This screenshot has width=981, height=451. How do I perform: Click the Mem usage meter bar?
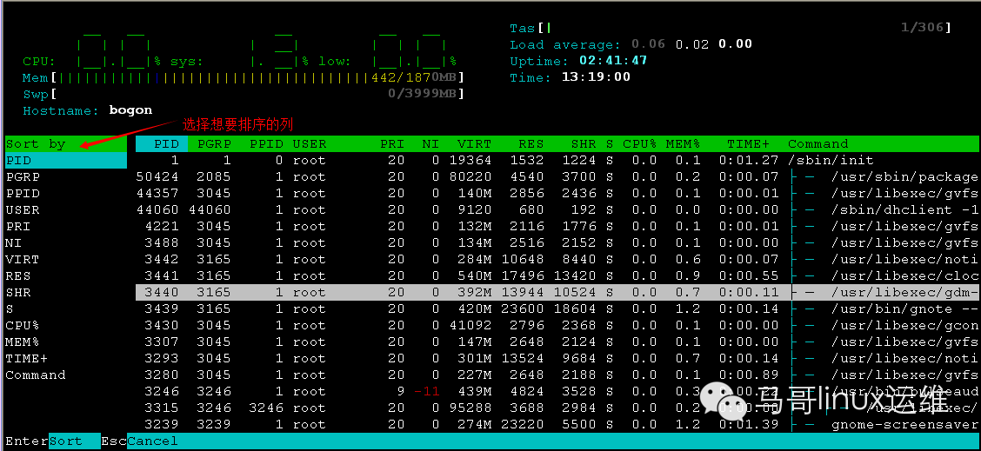258,78
